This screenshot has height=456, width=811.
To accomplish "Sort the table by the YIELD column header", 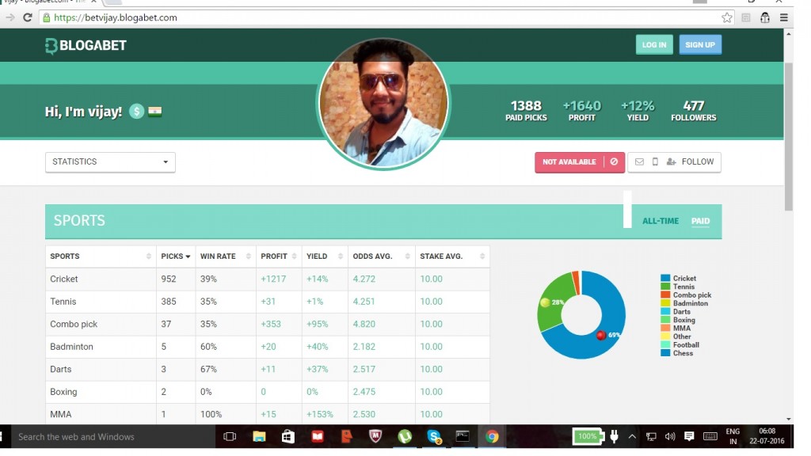I will click(x=324, y=256).
